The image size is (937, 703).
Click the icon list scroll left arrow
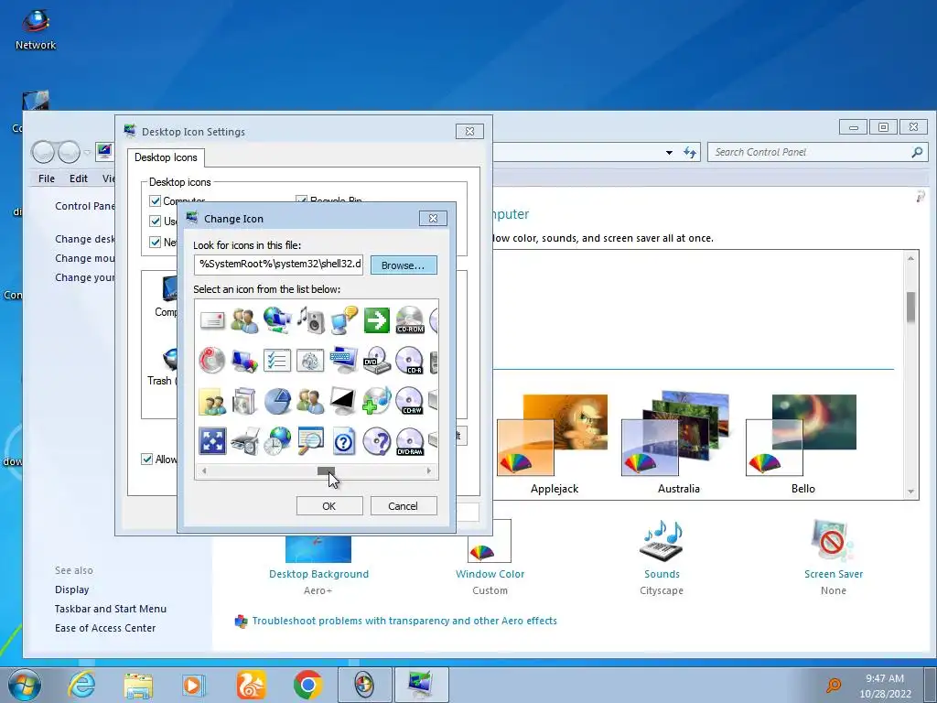(204, 471)
